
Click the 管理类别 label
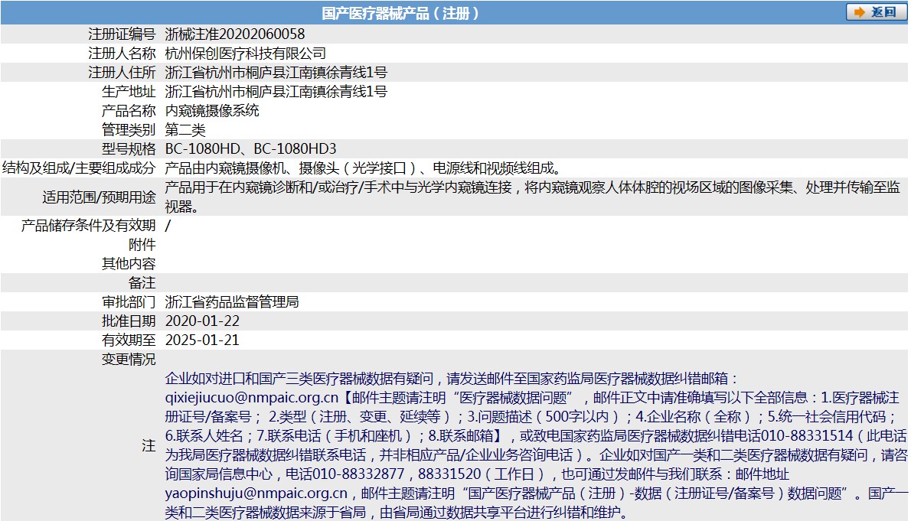pos(129,130)
